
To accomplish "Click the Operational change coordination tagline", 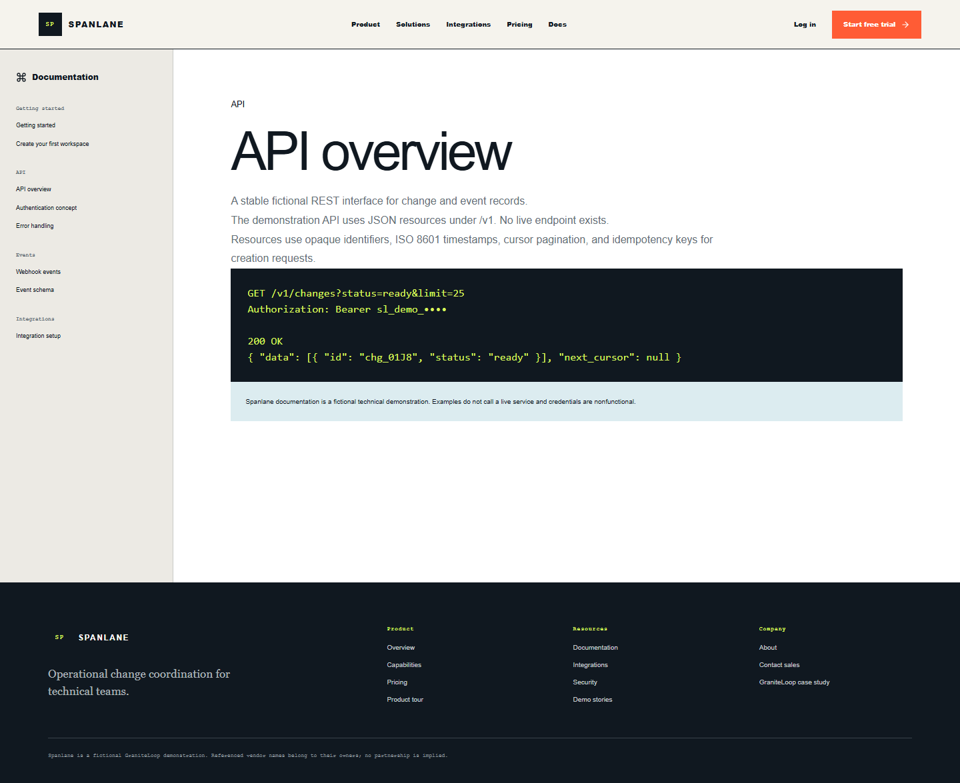I will click(139, 682).
